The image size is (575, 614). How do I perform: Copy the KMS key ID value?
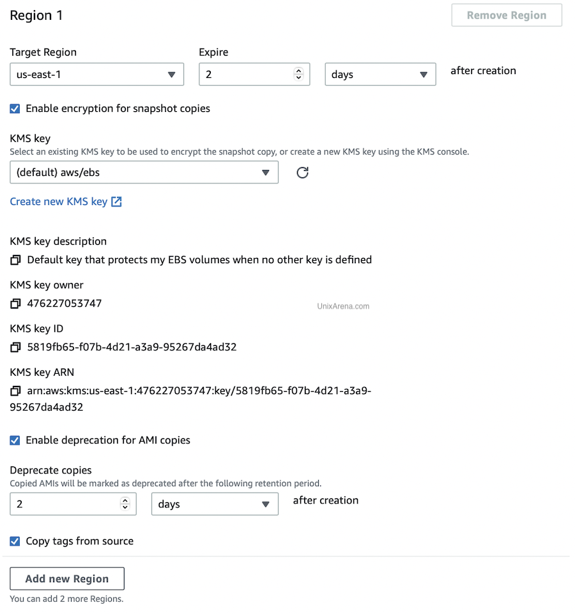[x=15, y=347]
